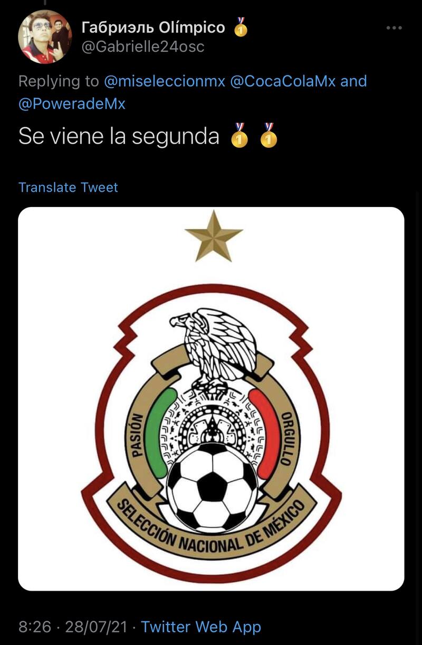Viewport: 422px width, 645px height.
Task: Click the green stripe beside PASIÓN
Action: [158, 429]
